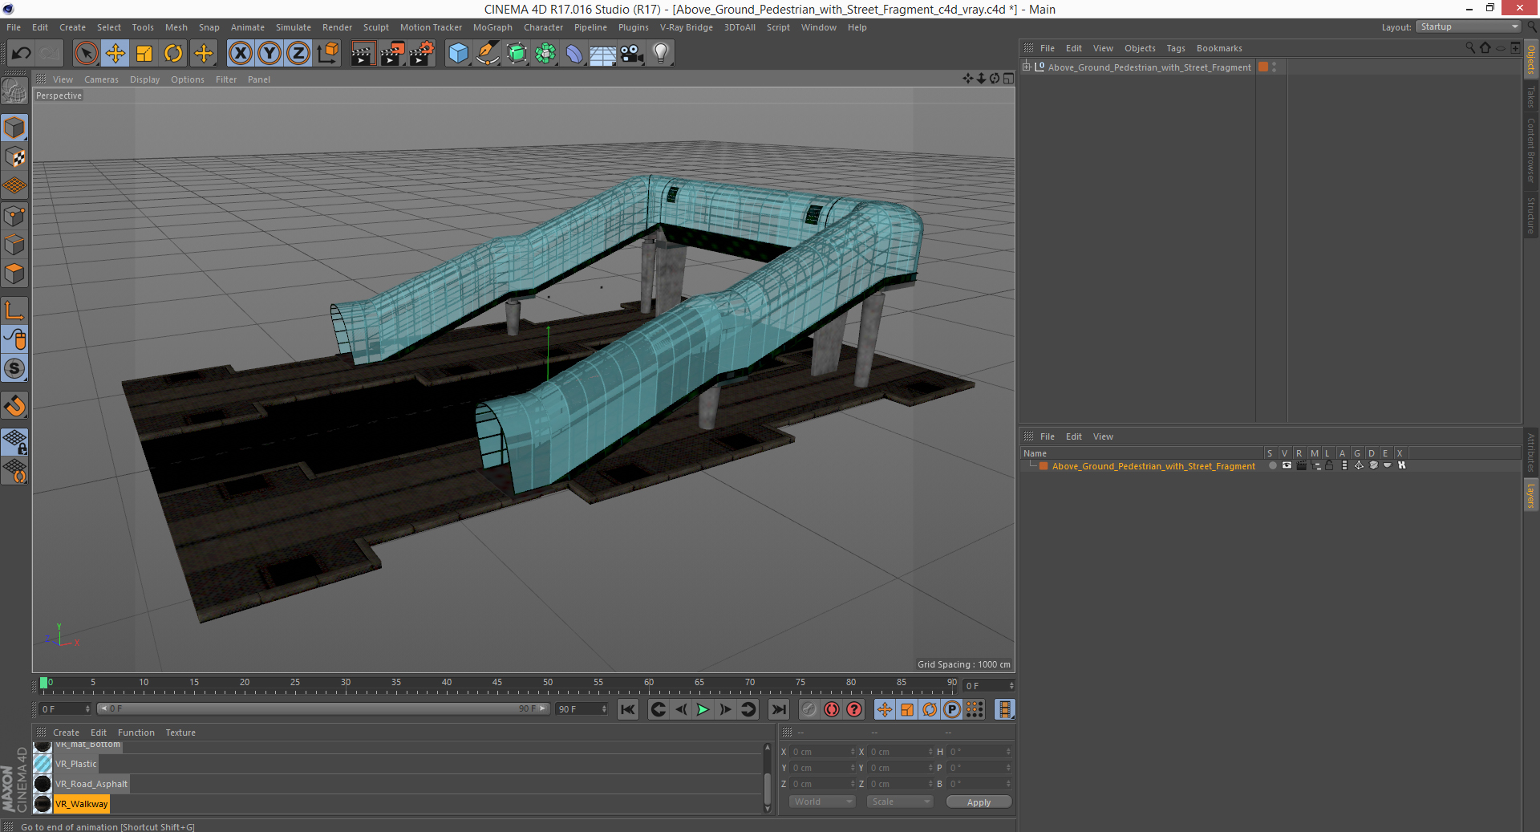Select the Scale tool in top toolbar

tap(144, 54)
